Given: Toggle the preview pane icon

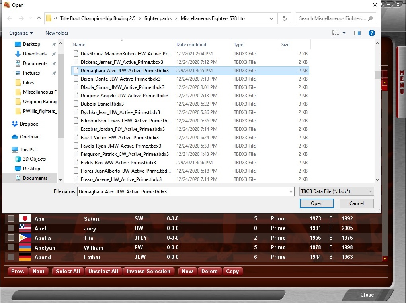Looking at the screenshot, I should click(357, 33).
